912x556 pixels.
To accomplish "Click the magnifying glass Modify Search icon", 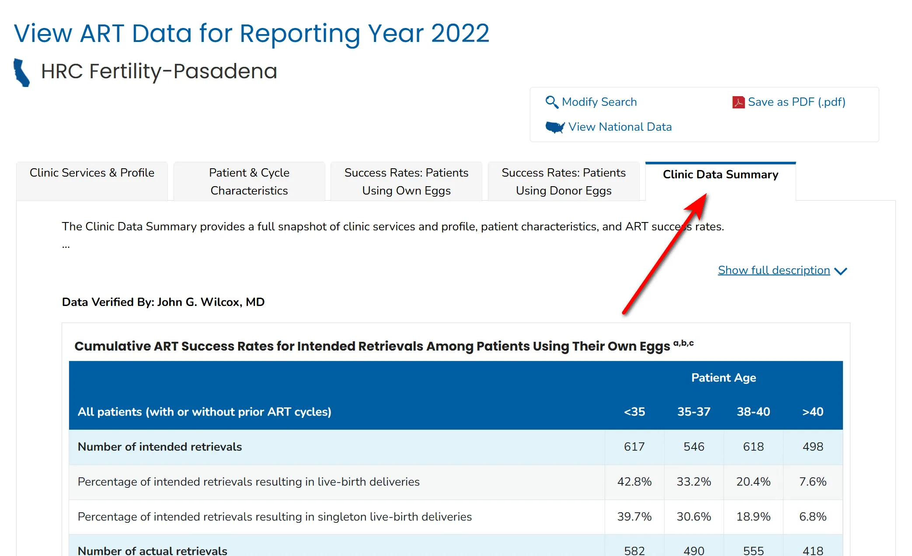I will pyautogui.click(x=552, y=102).
